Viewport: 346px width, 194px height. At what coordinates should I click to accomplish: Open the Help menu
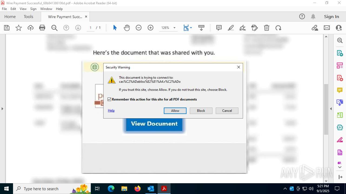59,9
